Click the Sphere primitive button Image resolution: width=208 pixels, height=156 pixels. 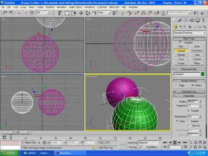(x=181, y=51)
